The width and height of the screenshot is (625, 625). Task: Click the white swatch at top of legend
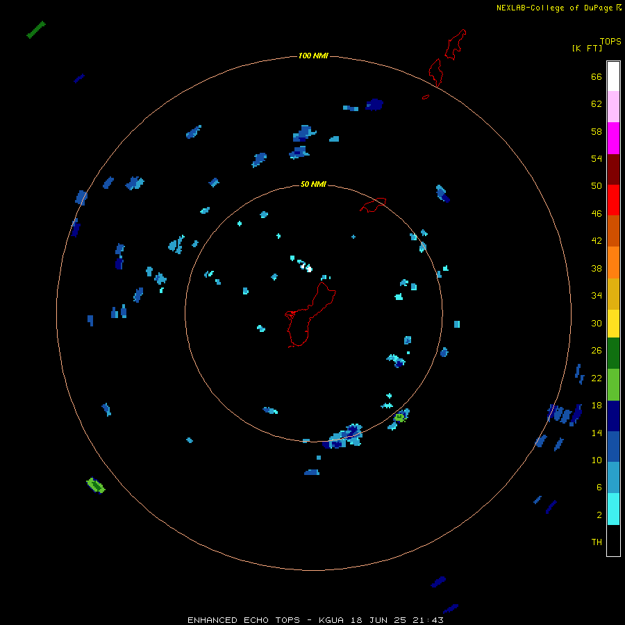pyautogui.click(x=613, y=76)
